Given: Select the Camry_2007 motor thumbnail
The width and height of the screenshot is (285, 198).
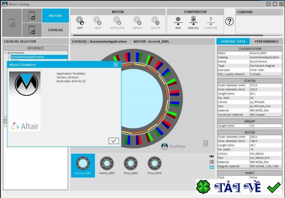Looking at the screenshot, I should pyautogui.click(x=107, y=166).
